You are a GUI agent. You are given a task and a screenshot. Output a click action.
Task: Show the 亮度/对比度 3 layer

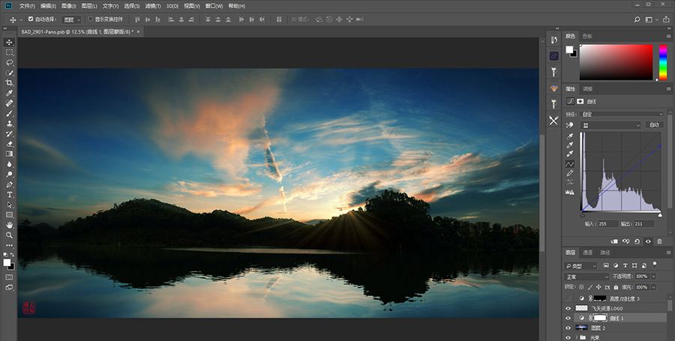point(568,298)
